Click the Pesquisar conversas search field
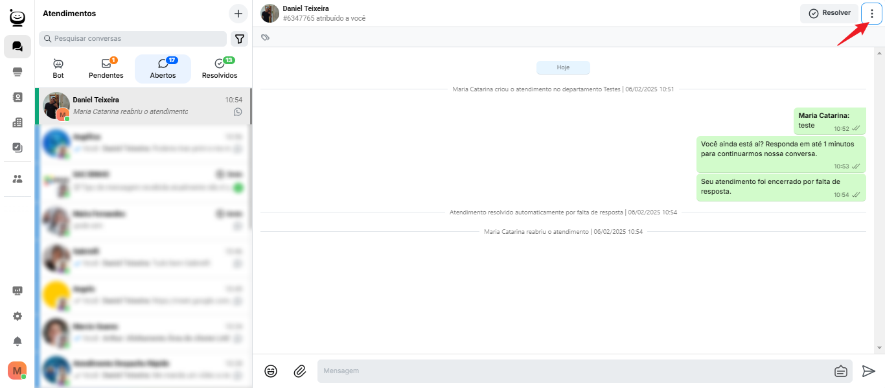 coord(133,39)
